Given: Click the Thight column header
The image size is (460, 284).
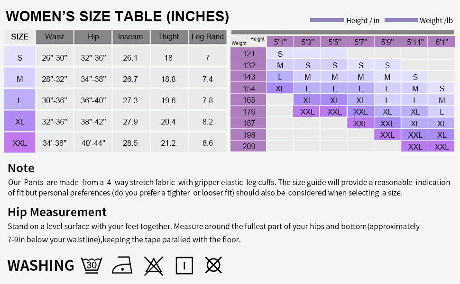Looking at the screenshot, I should coord(168,37).
